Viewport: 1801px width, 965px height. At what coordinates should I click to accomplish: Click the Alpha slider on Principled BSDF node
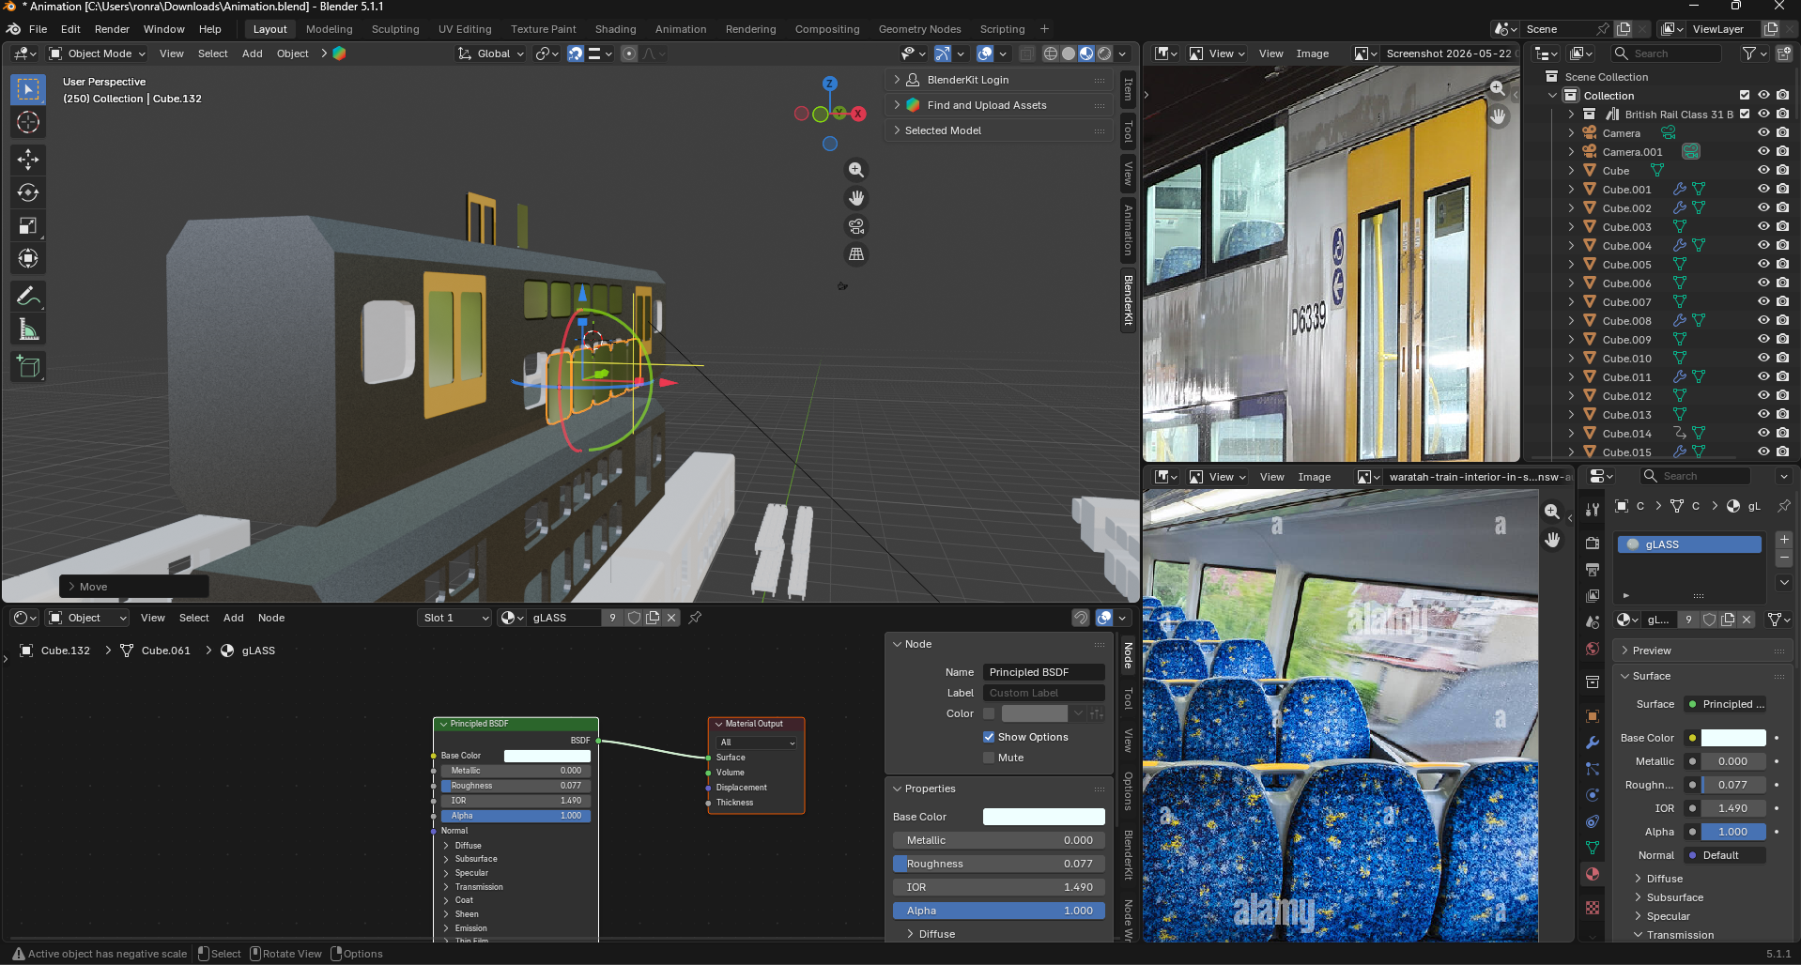click(516, 816)
